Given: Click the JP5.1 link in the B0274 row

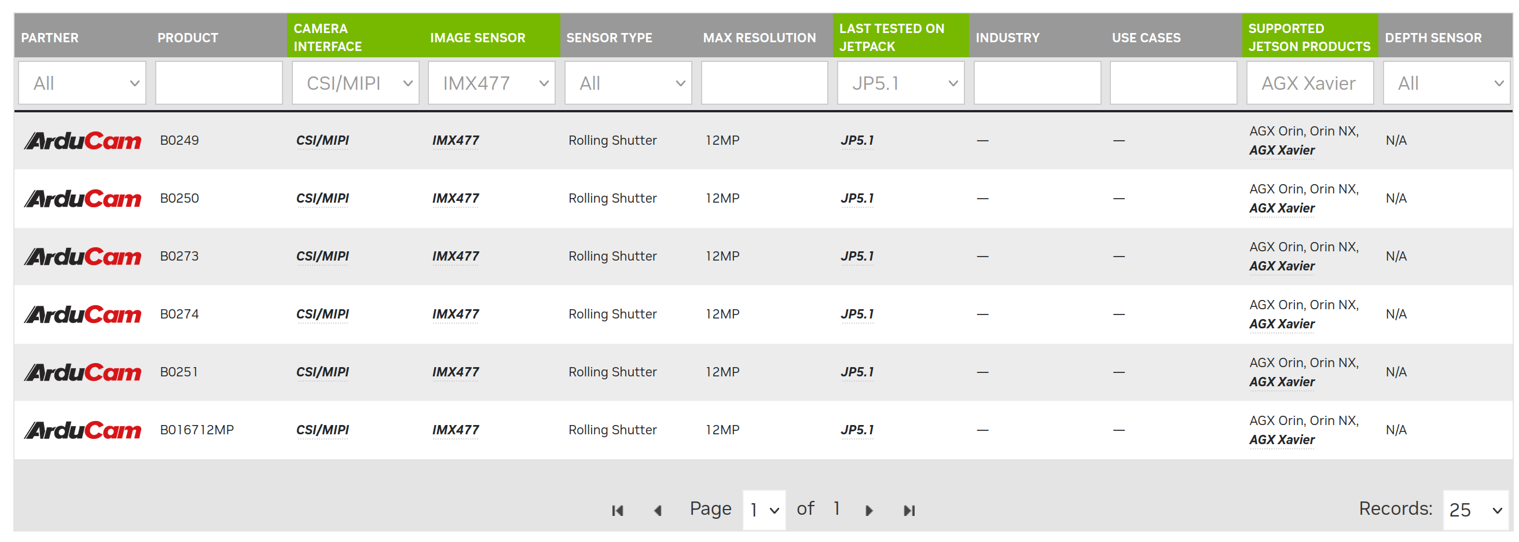Looking at the screenshot, I should tap(857, 314).
